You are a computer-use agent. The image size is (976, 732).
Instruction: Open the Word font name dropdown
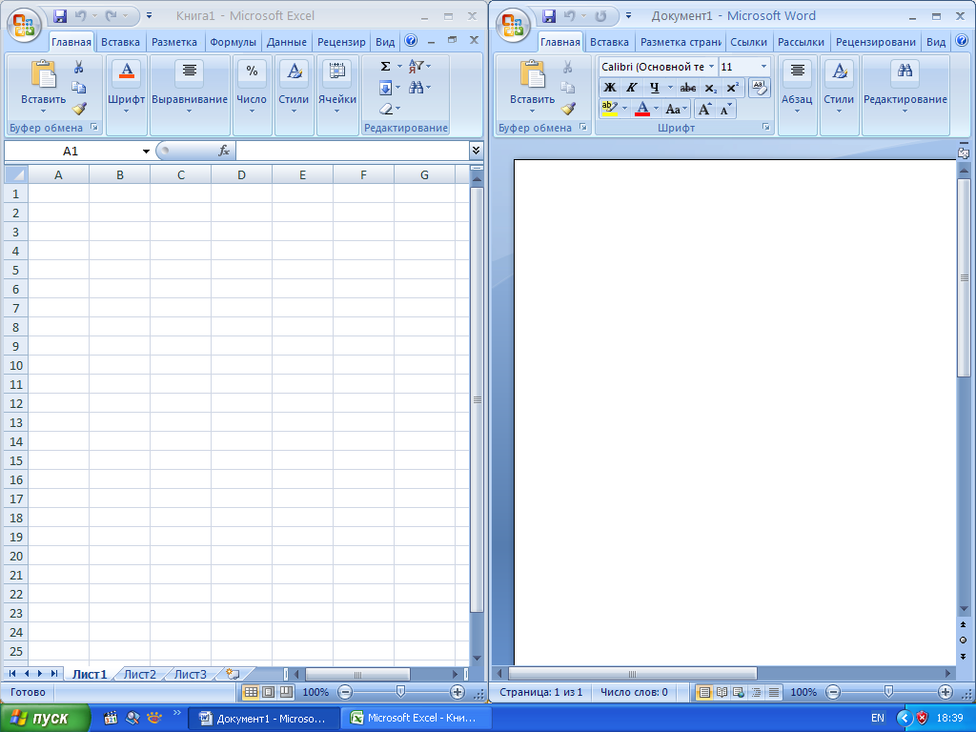711,67
